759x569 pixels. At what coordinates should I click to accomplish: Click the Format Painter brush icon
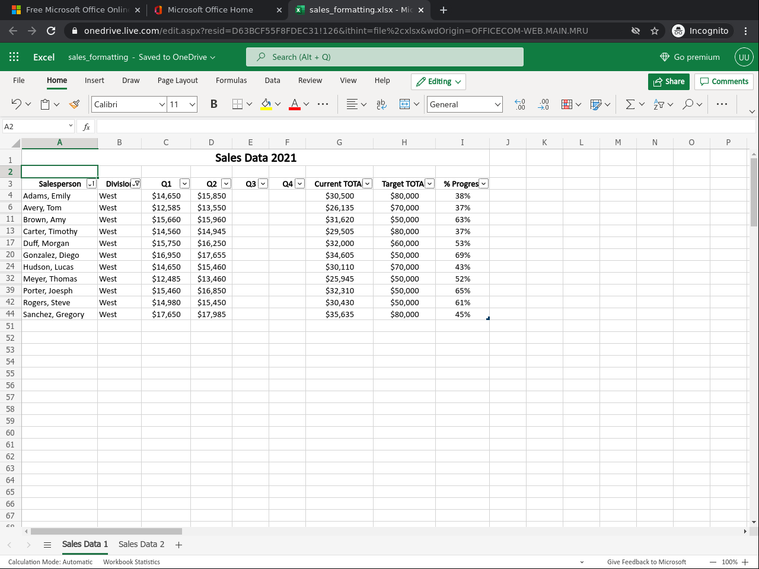[x=74, y=104]
